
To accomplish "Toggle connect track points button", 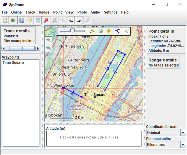I will tap(117, 31).
